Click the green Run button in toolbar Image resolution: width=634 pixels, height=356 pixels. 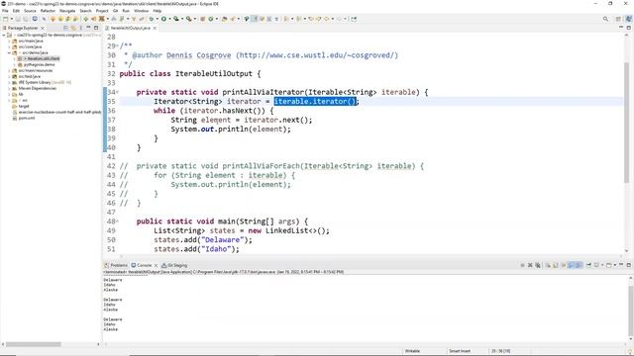pyautogui.click(x=163, y=19)
